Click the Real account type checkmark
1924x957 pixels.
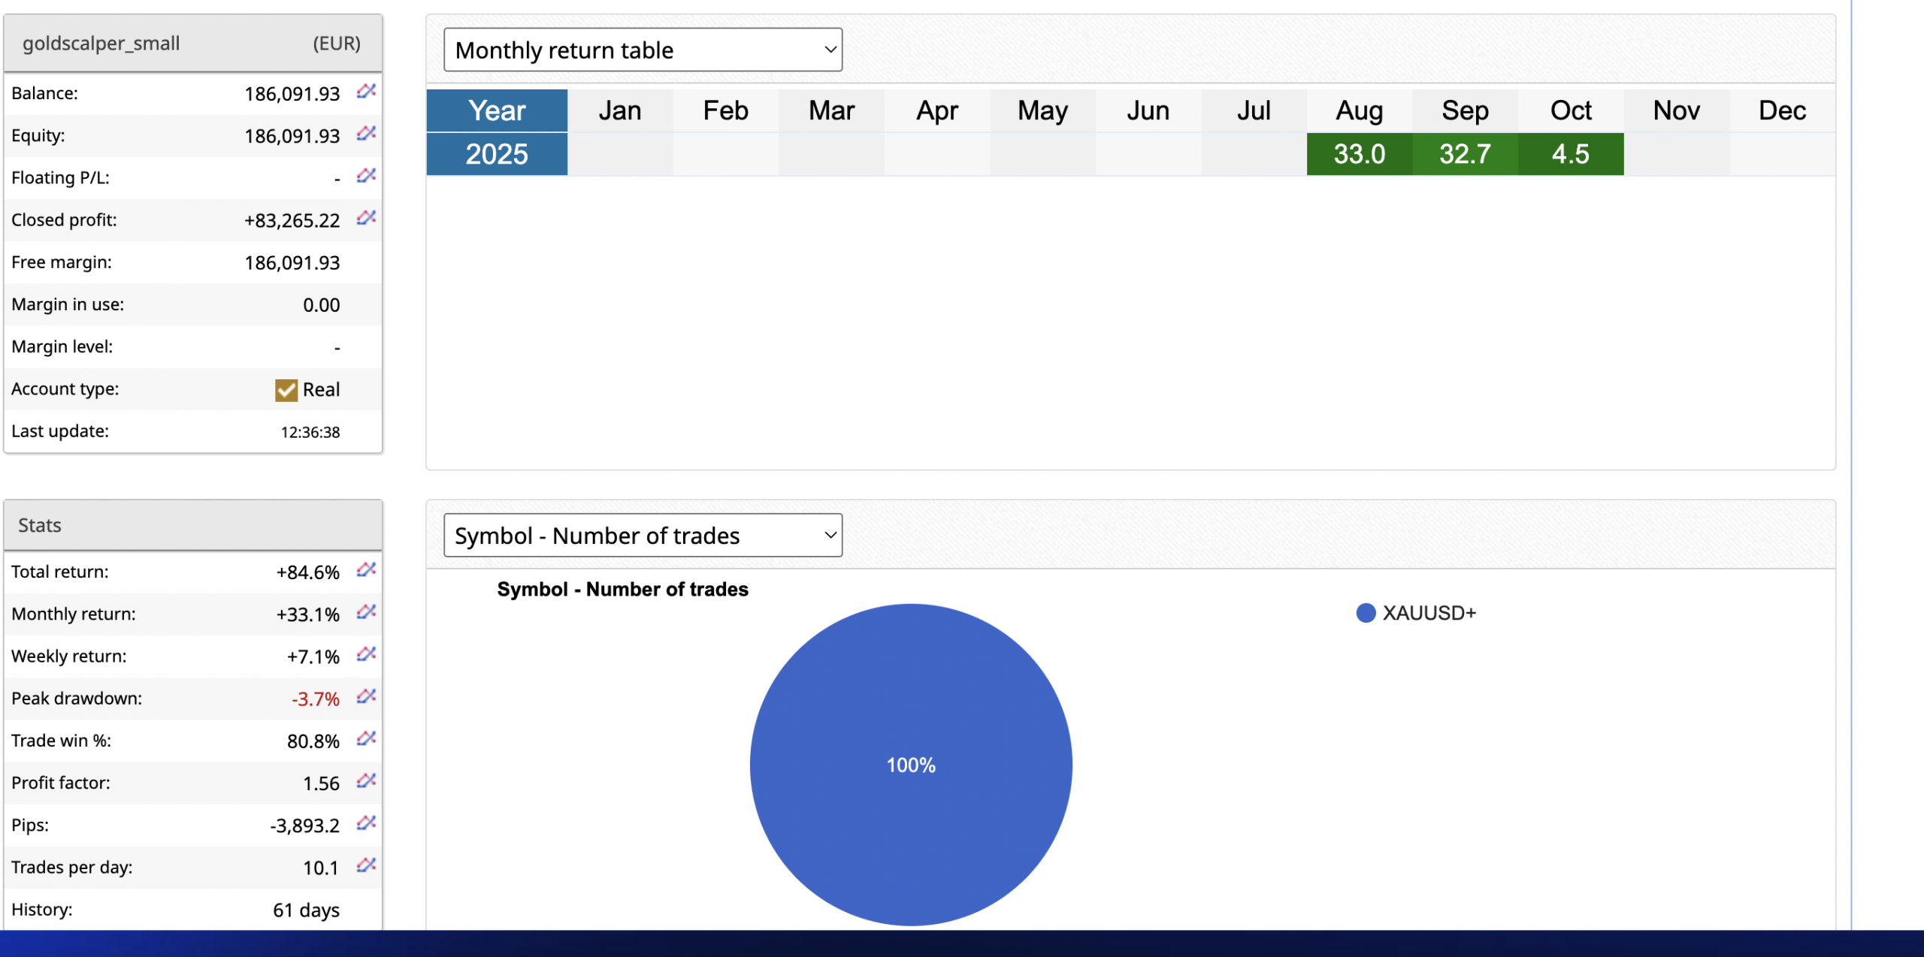pos(286,390)
